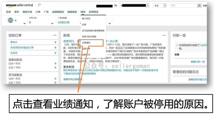Image resolution: width=214 pixels, height=114 pixels.
Task: Click the 余额 label in 付款一览
Action: [177, 55]
